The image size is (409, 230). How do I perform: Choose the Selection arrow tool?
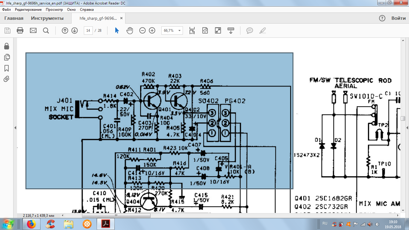[117, 31]
